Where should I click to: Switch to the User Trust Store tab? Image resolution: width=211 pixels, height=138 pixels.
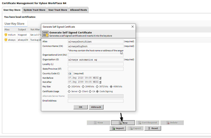click(58, 10)
